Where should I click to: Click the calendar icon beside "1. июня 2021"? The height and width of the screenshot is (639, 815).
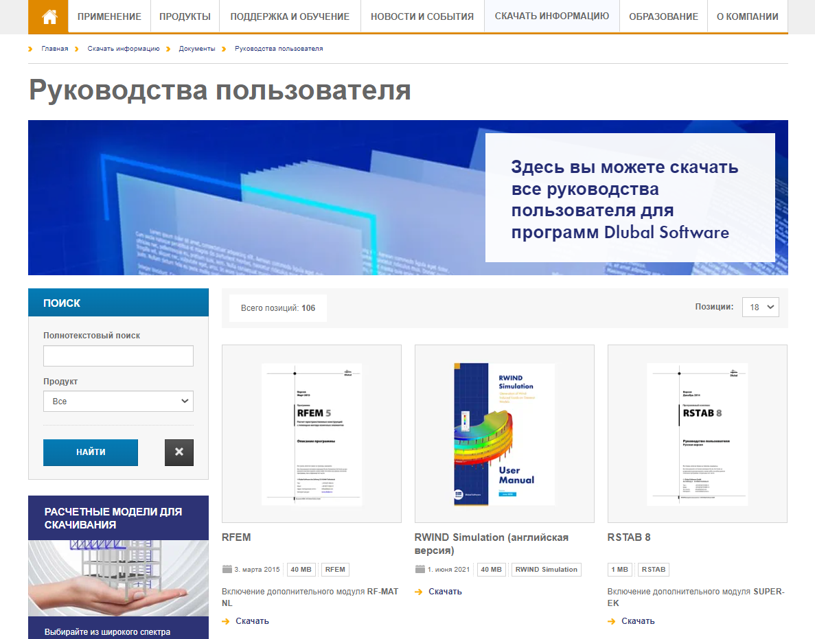click(x=419, y=569)
